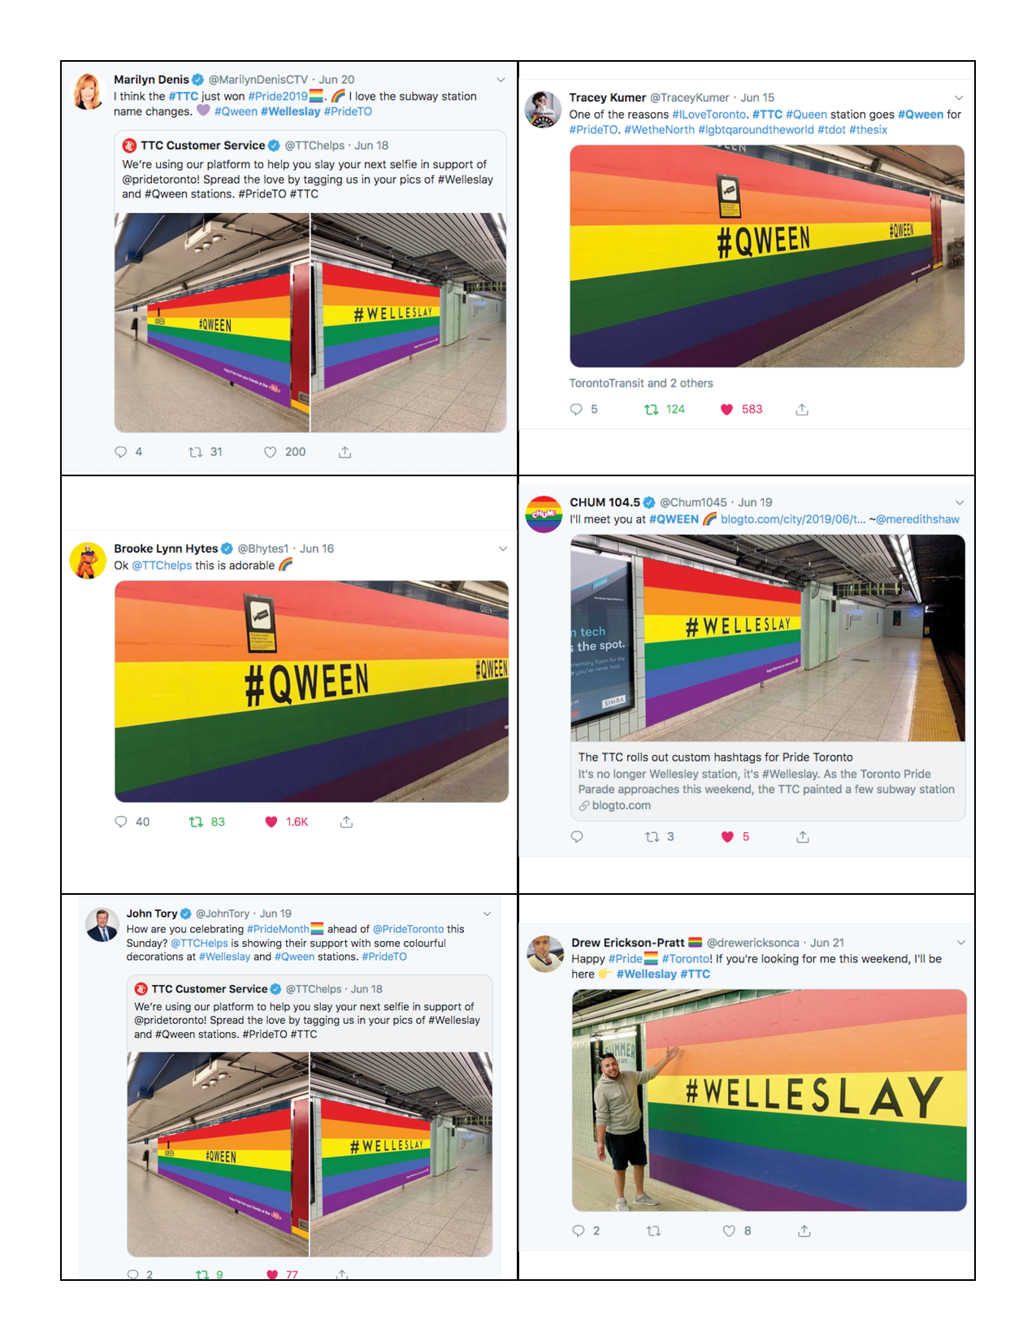The height and width of the screenshot is (1341, 1036).
Task: Unlike Tracey Kumer's #Qween tweet
Action: point(727,410)
